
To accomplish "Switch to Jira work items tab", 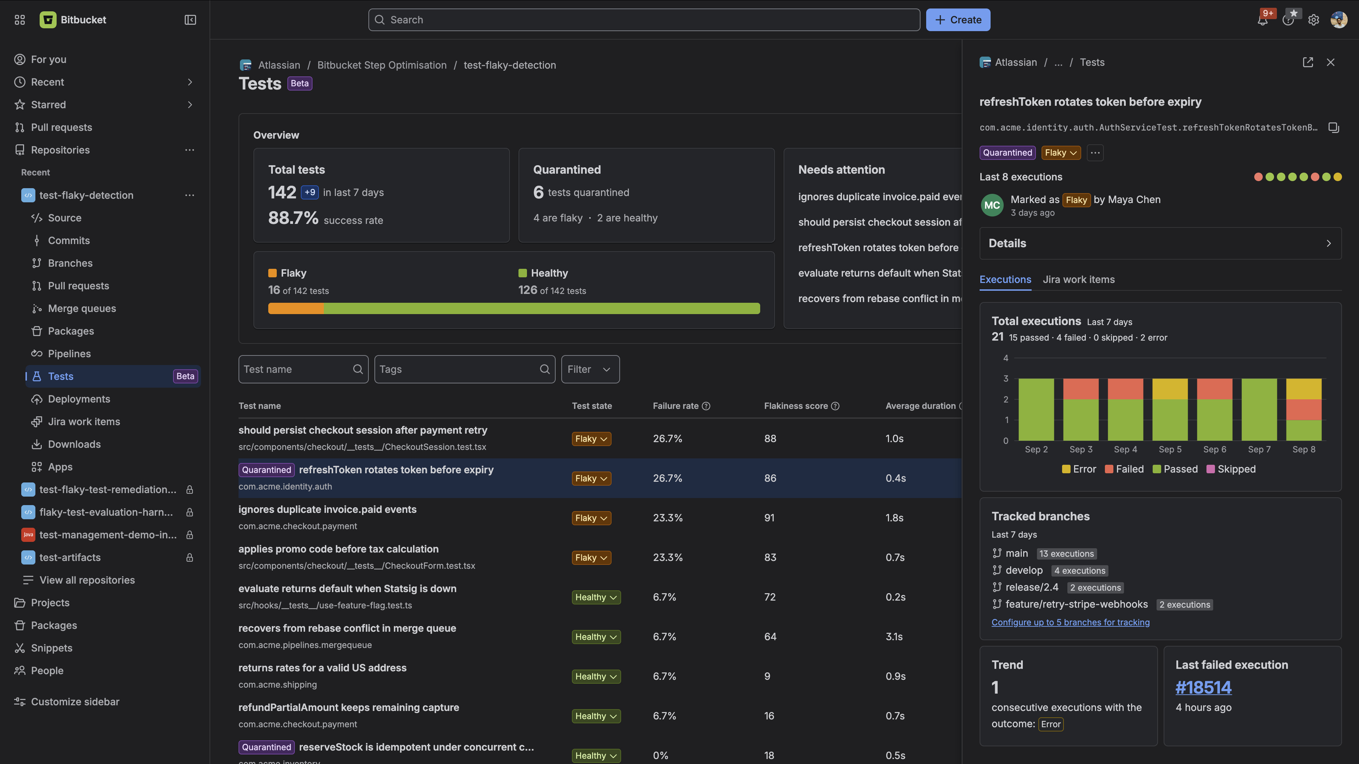I will tap(1078, 279).
